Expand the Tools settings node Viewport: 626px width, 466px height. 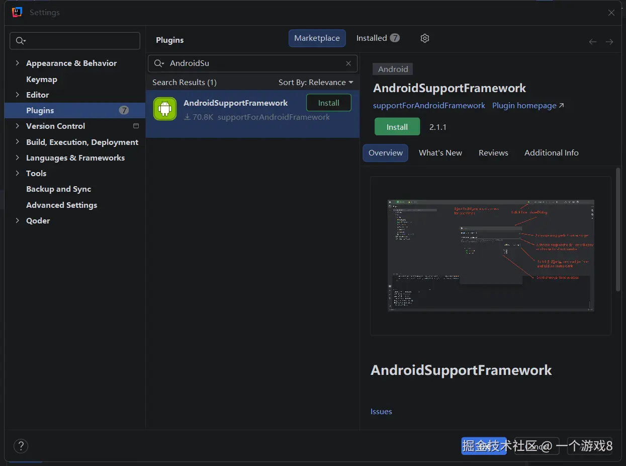pos(18,173)
